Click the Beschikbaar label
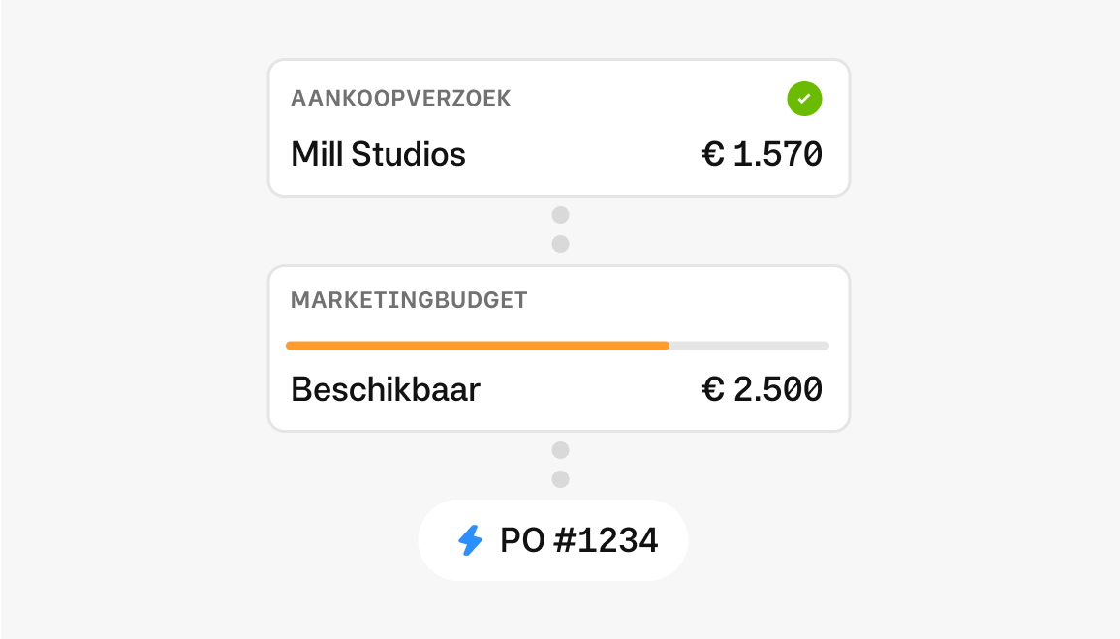Screen dimensions: 1120x639 coord(386,389)
